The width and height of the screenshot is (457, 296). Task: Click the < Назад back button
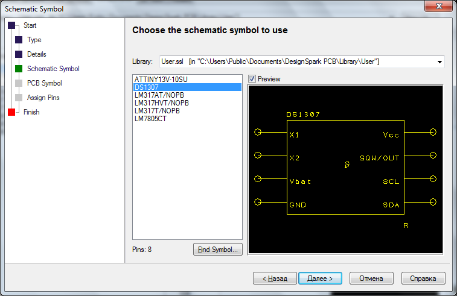coord(275,279)
